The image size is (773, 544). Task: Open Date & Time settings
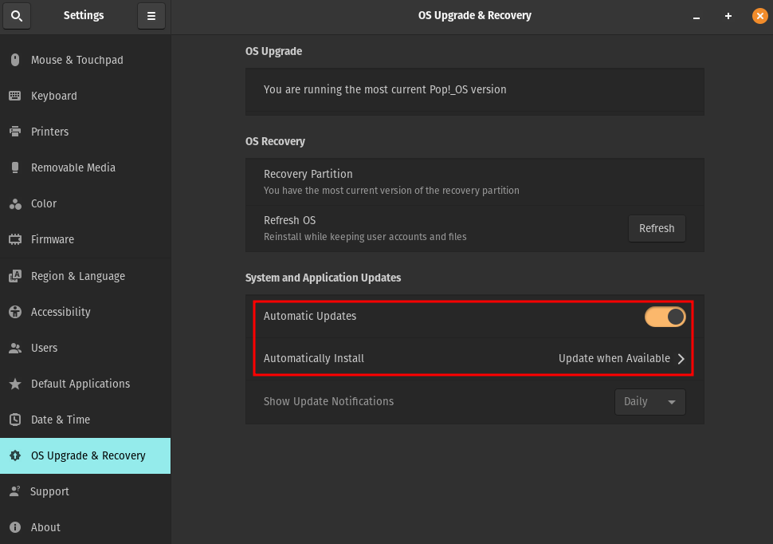(x=60, y=420)
